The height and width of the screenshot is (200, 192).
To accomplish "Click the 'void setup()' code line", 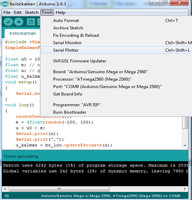I will [x=21, y=82].
